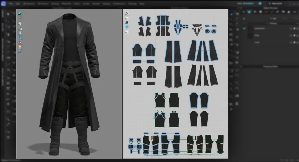
Task: Click the first fabric's dark color swatch
Action: pos(250,29)
